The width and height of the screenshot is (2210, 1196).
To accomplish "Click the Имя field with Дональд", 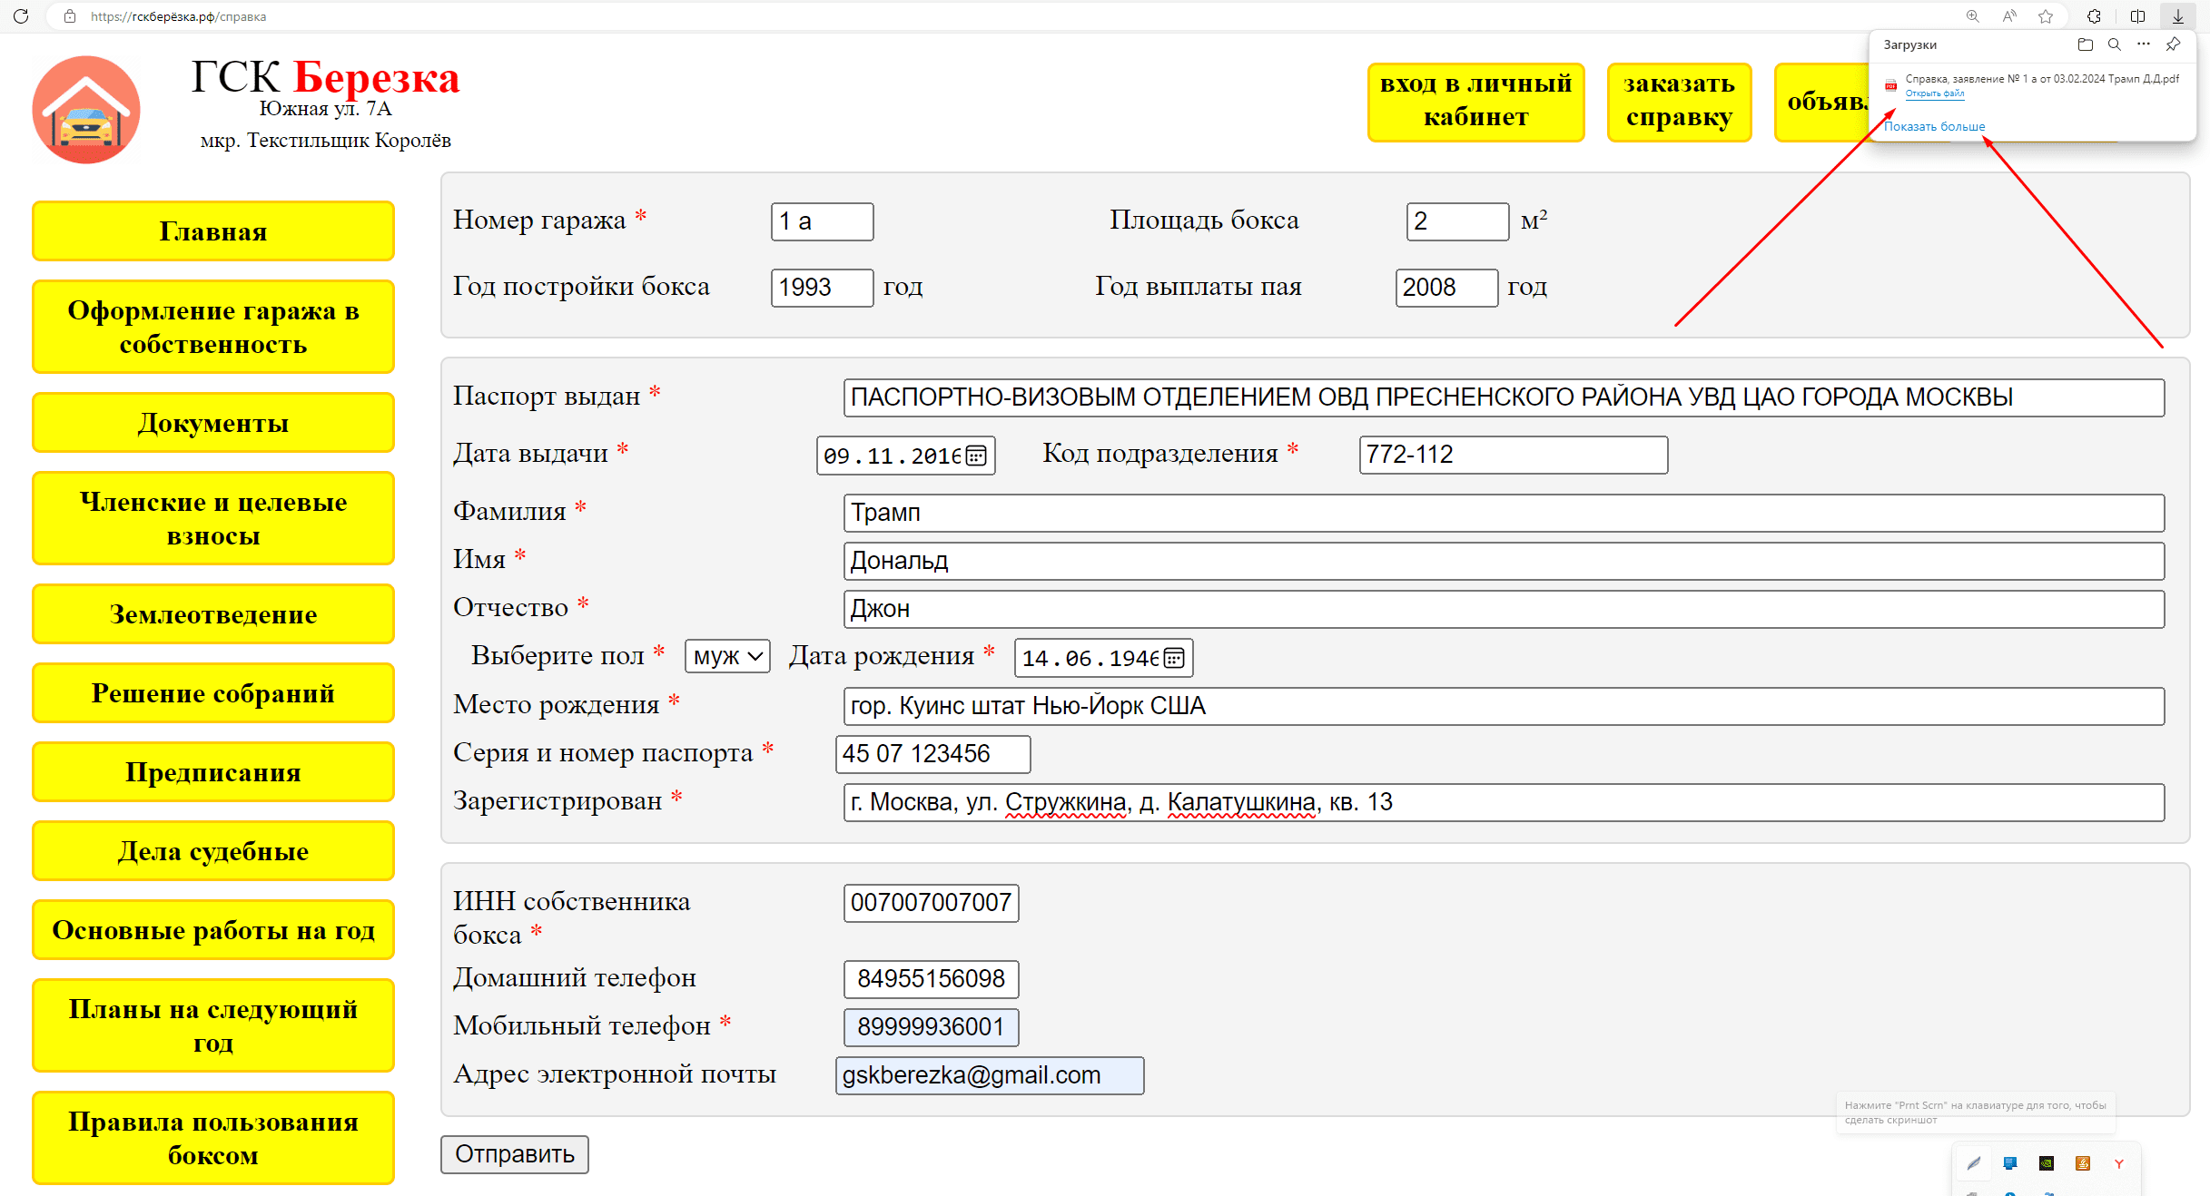I will [1505, 561].
